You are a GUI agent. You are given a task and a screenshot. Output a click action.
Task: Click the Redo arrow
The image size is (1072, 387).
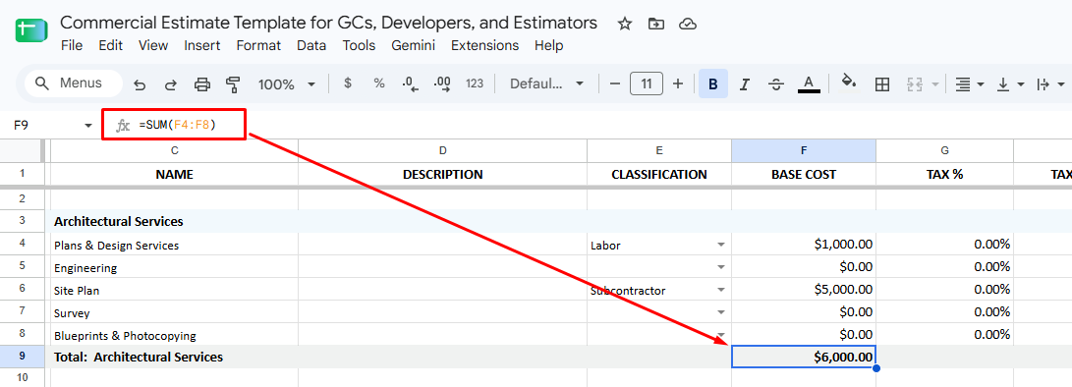(x=171, y=84)
